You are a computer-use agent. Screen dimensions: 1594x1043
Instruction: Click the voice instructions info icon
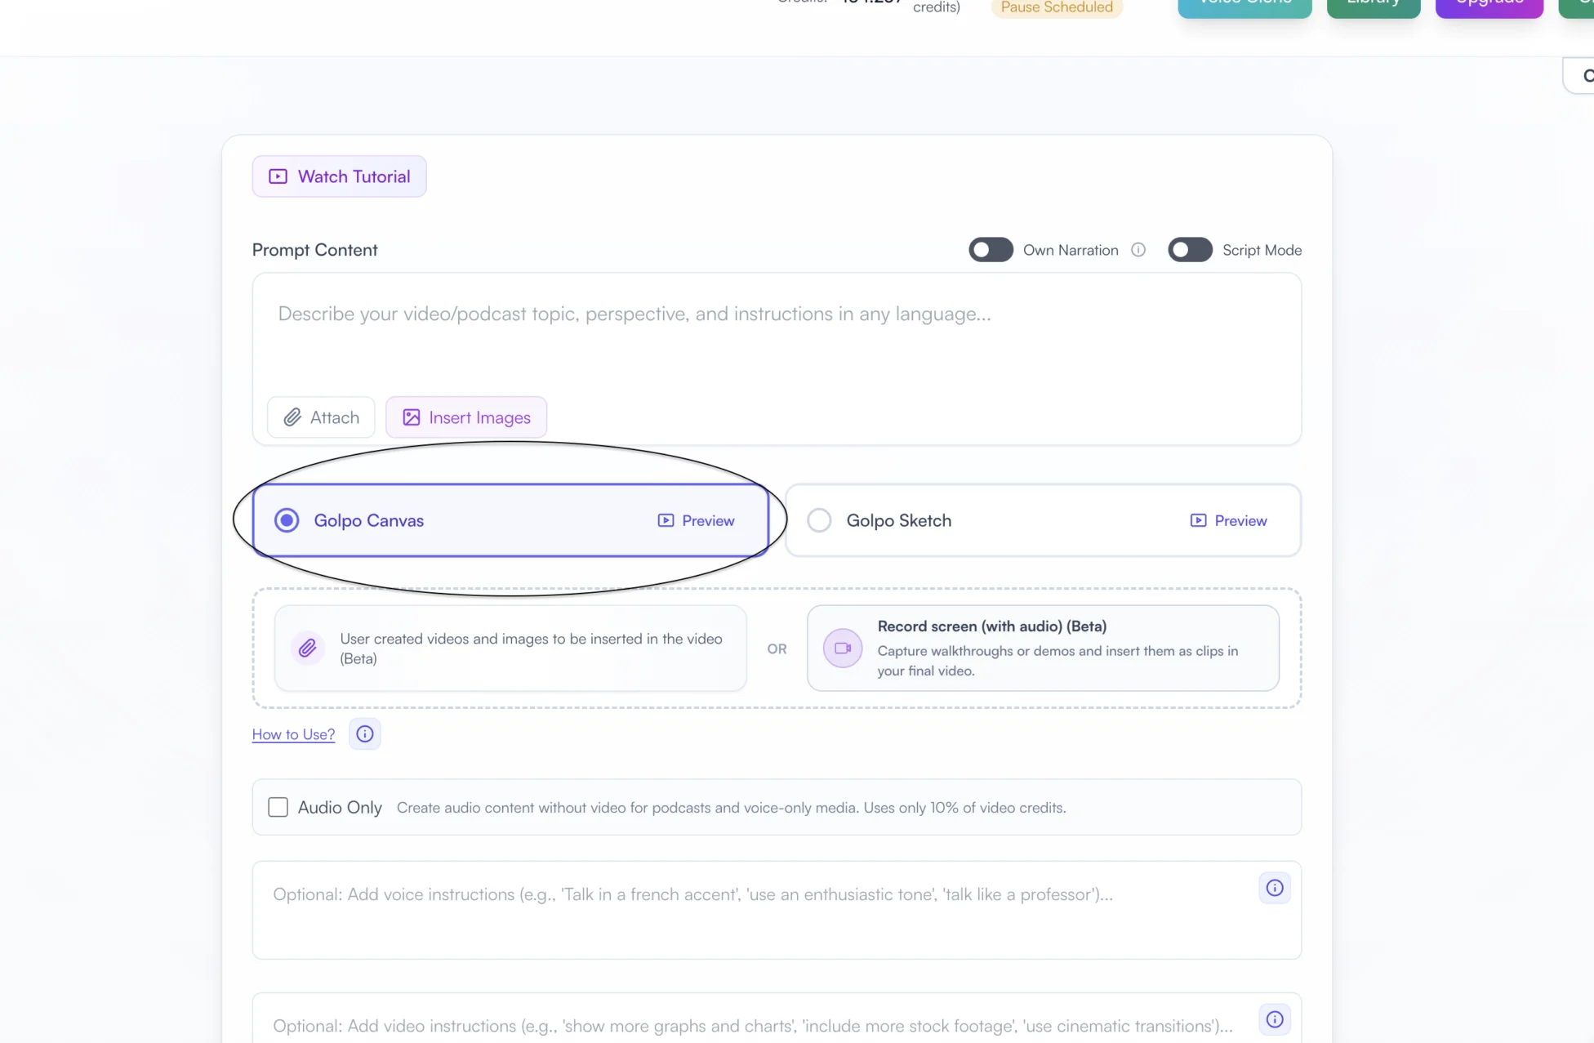pos(1275,888)
